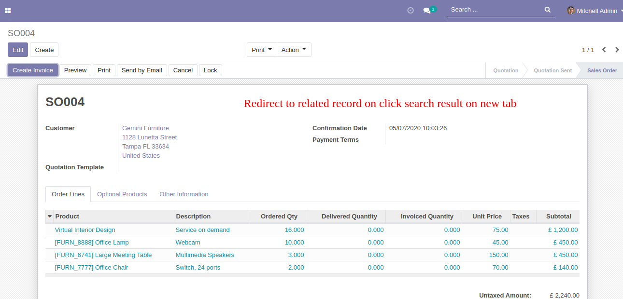623x299 pixels.
Task: Click in the Search input field
Action: tap(493, 10)
